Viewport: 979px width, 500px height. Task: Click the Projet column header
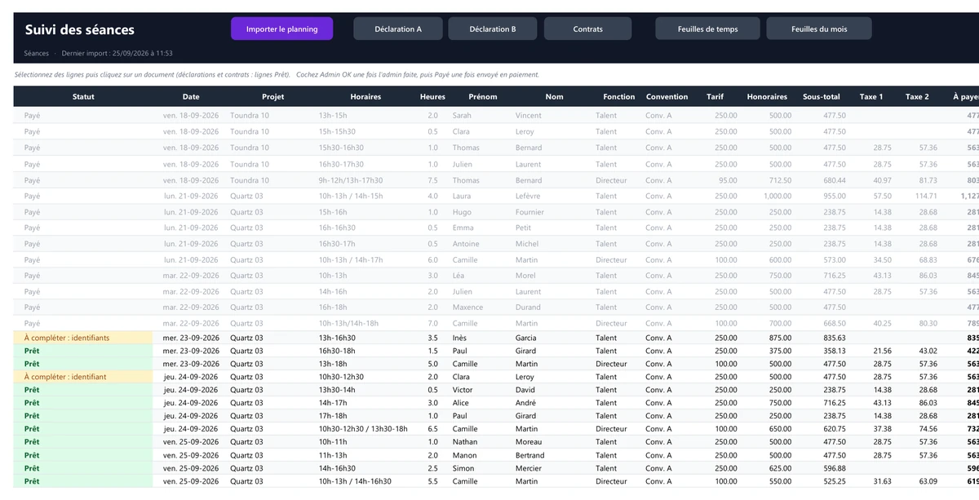pos(272,96)
